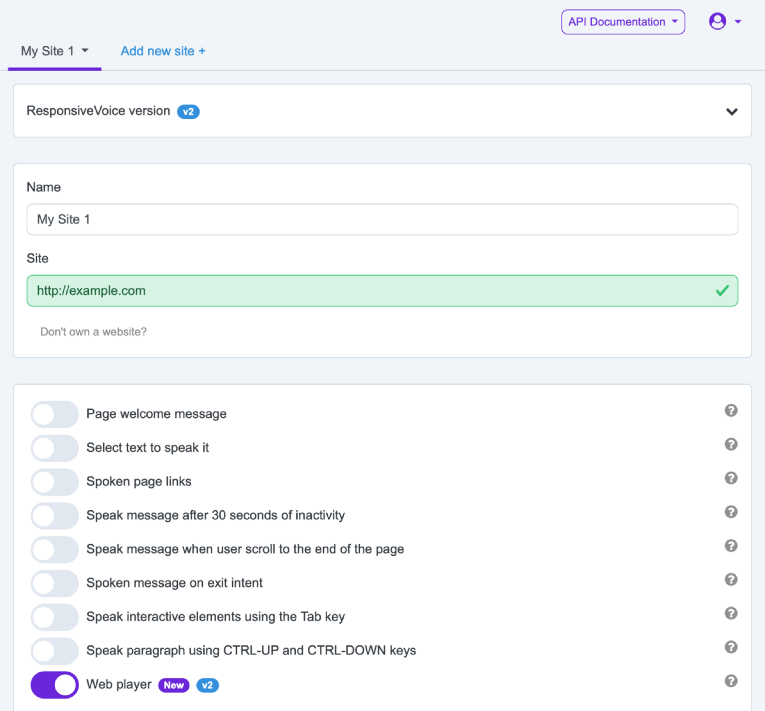
Task: Click the Name field label
Action: pyautogui.click(x=44, y=187)
